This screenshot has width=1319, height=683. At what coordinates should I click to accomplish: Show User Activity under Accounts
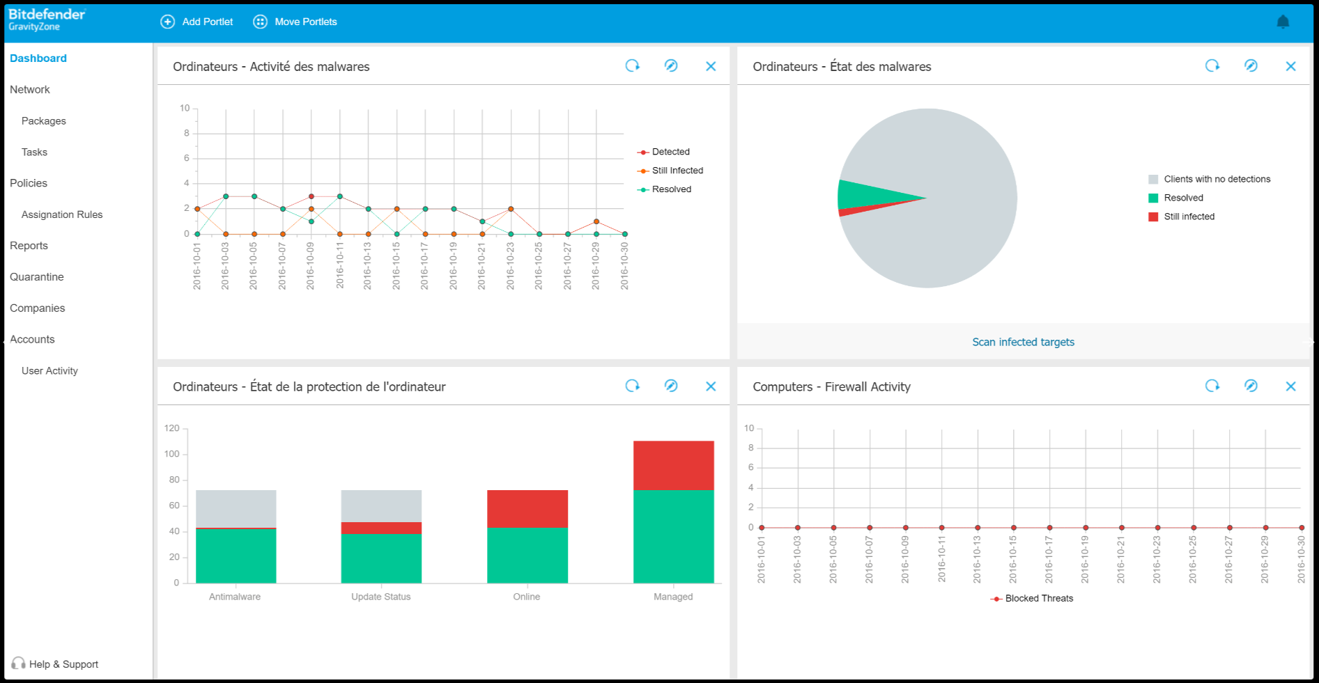(x=49, y=371)
